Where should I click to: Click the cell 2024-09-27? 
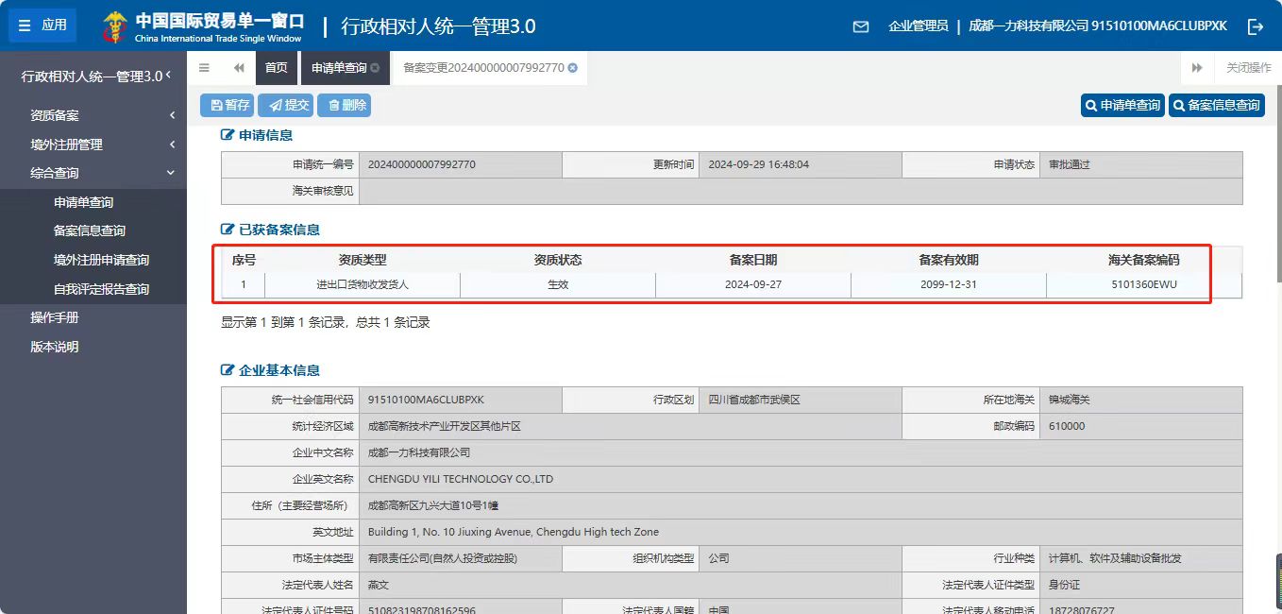[x=753, y=284]
